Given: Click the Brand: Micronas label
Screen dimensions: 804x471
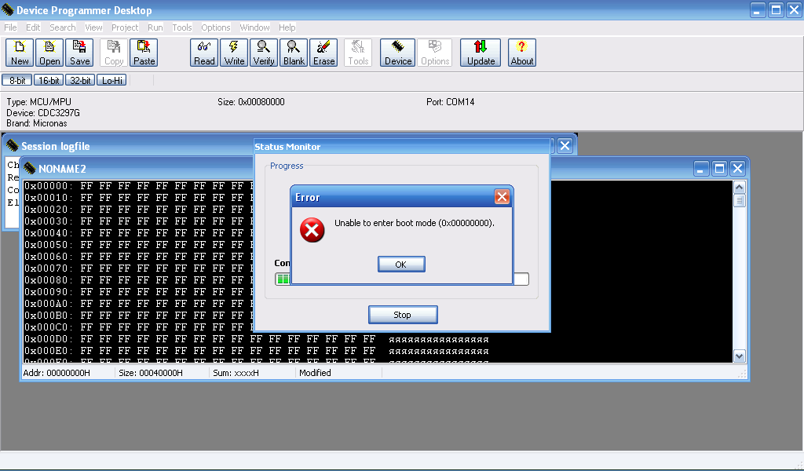Looking at the screenshot, I should click(x=36, y=123).
